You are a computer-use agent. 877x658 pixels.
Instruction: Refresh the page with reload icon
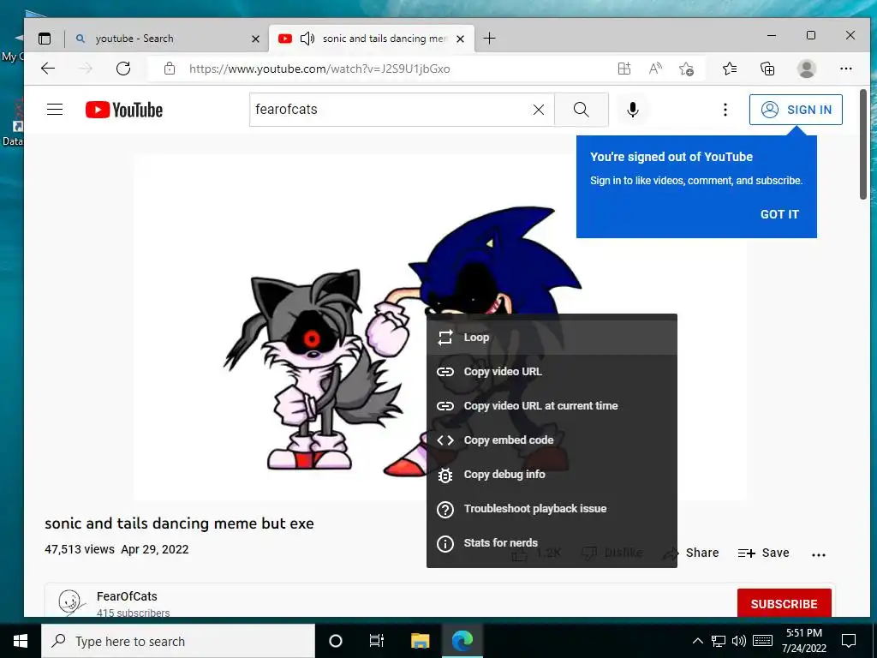coord(123,69)
